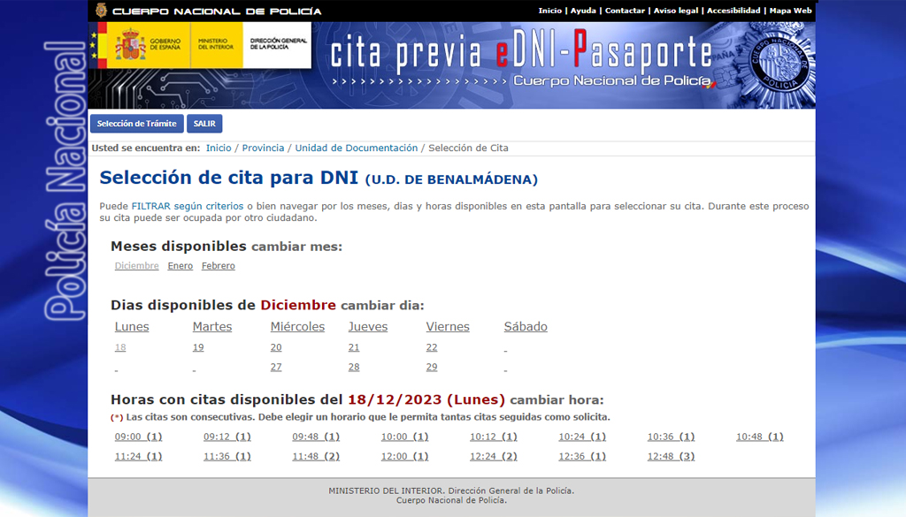Select day 22 in December
906x517 pixels.
tap(432, 347)
